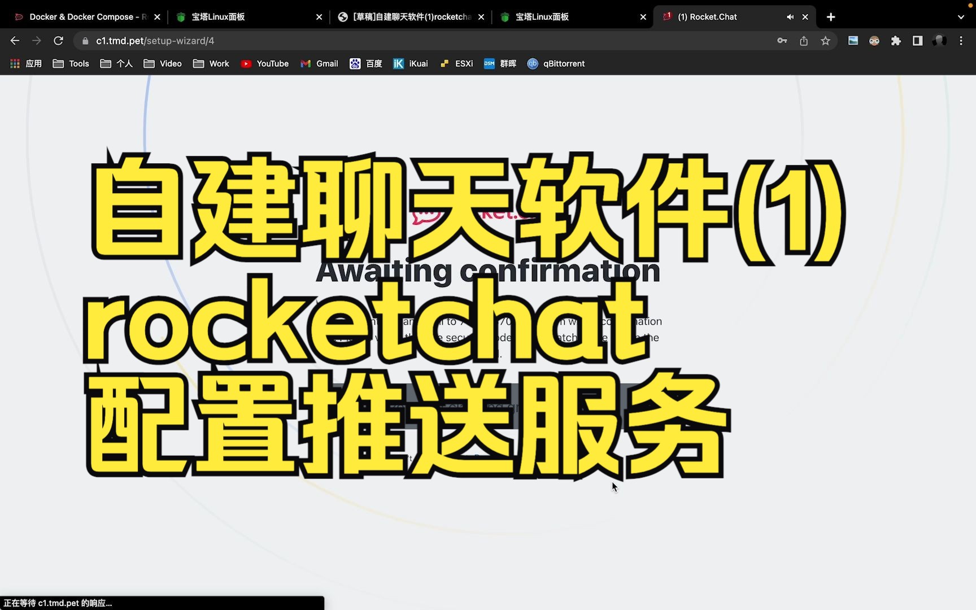Close the [草稿]自建聊天软件 tab

481,17
